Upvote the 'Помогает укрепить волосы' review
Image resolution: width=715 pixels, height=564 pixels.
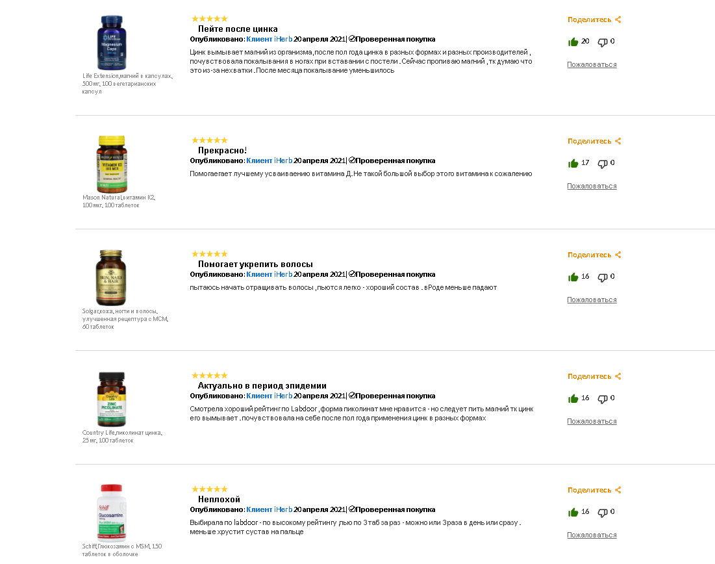pyautogui.click(x=573, y=277)
